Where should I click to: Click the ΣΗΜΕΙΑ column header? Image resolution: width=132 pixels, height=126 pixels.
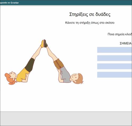point(126,43)
